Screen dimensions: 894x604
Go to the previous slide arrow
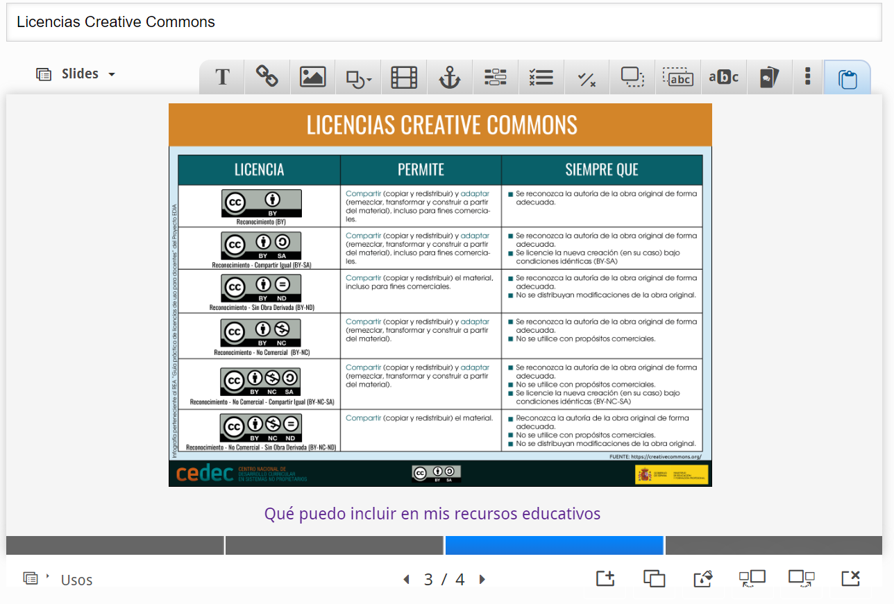[x=406, y=580]
